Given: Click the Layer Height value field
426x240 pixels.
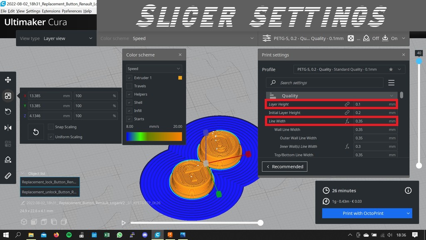Looking at the screenshot, I should (375, 104).
